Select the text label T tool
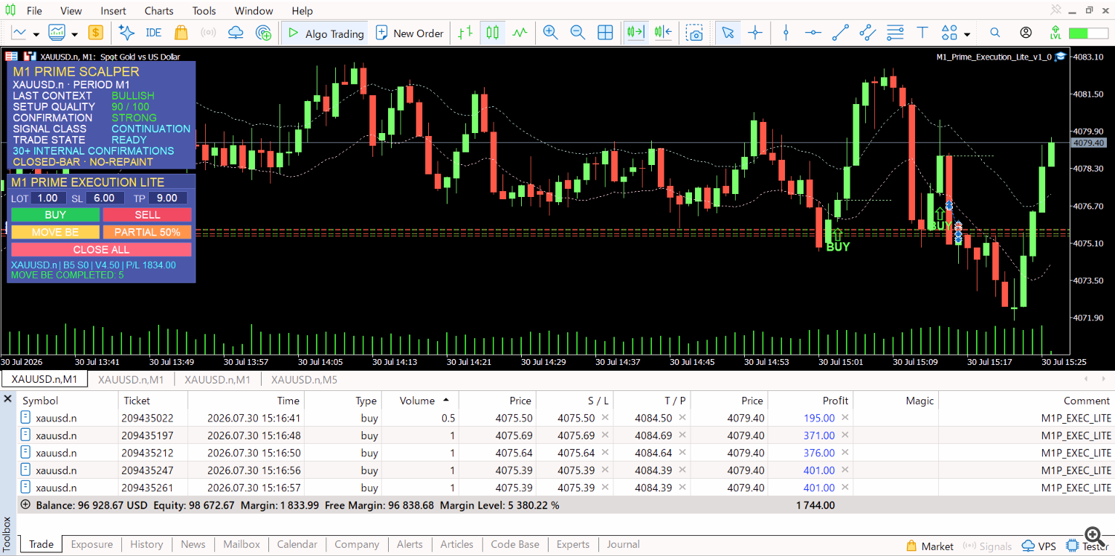The image size is (1115, 556). coord(922,33)
